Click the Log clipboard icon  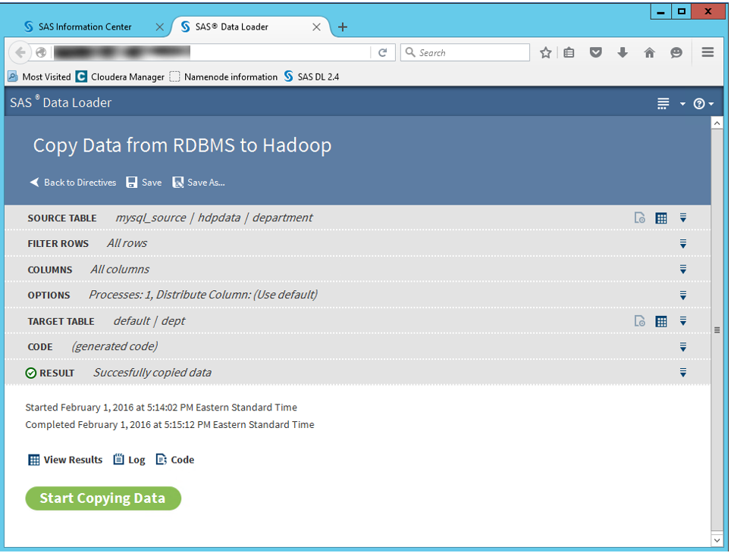pyautogui.click(x=118, y=459)
